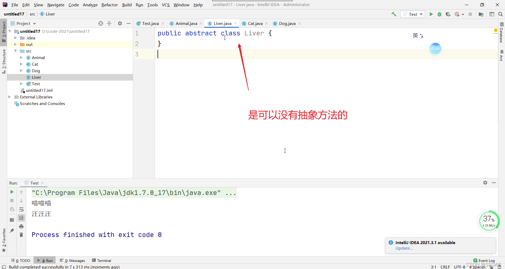
Task: Expand External Libraries node
Action: click(10, 97)
